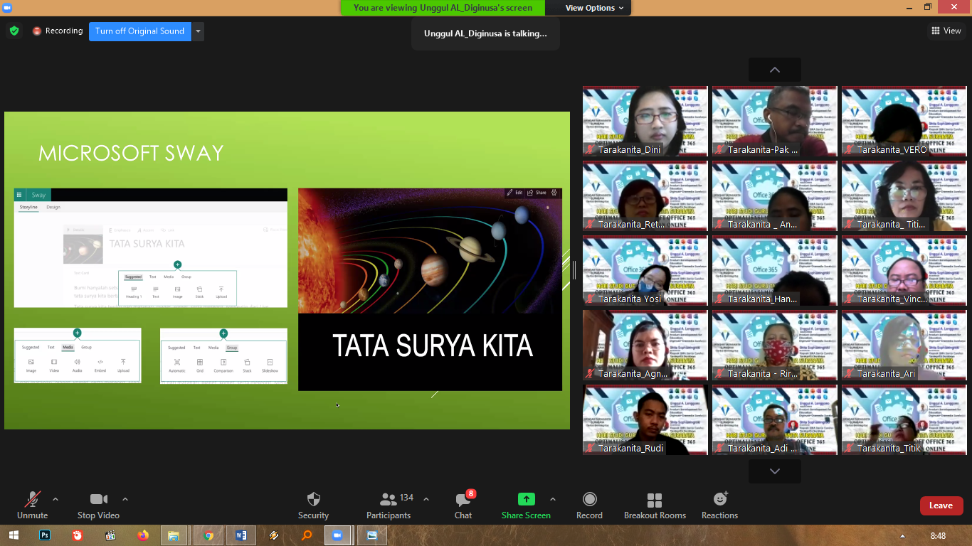
Task: Click the TATA SURYA KITA title banner
Action: 432,346
